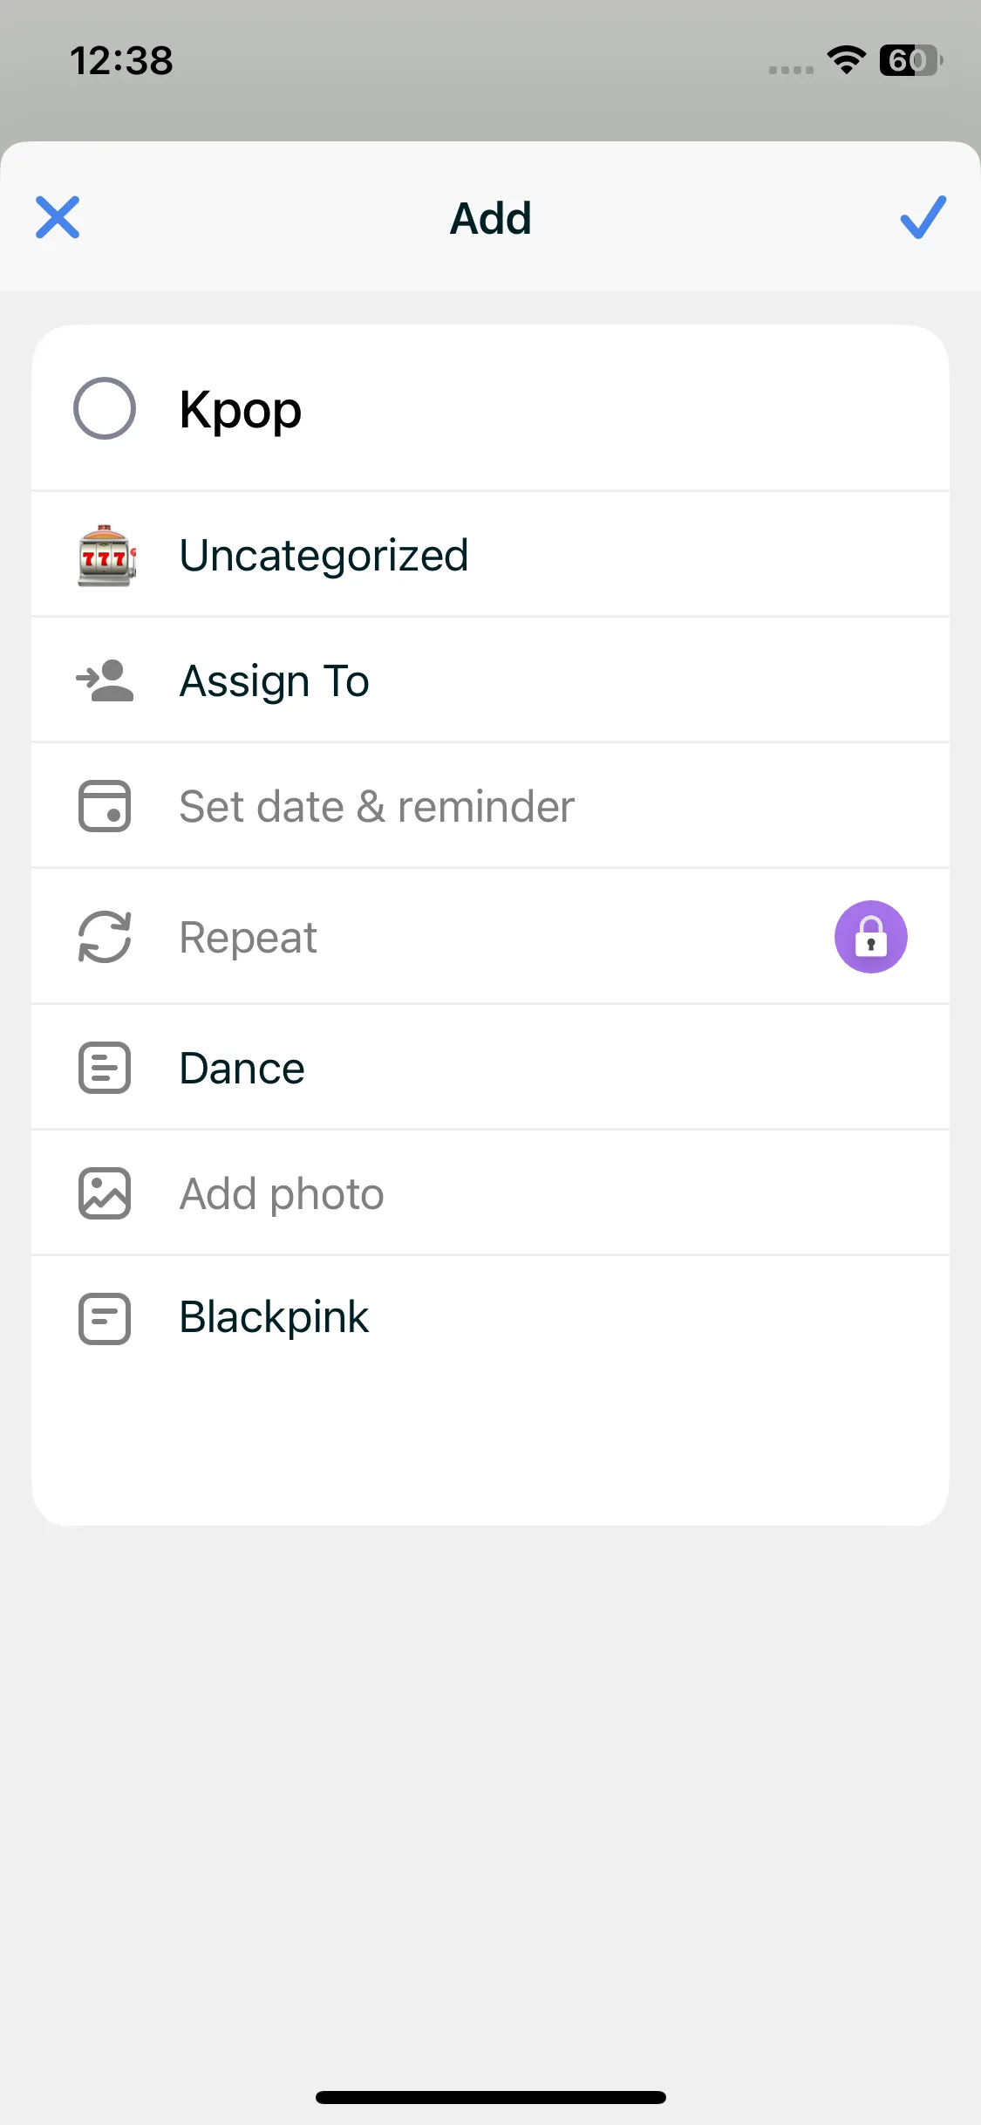Open the Assign To option
The width and height of the screenshot is (981, 2125).
click(274, 681)
